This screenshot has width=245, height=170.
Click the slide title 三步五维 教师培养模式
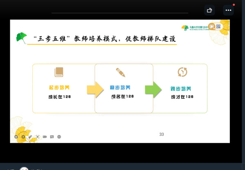coord(105,39)
